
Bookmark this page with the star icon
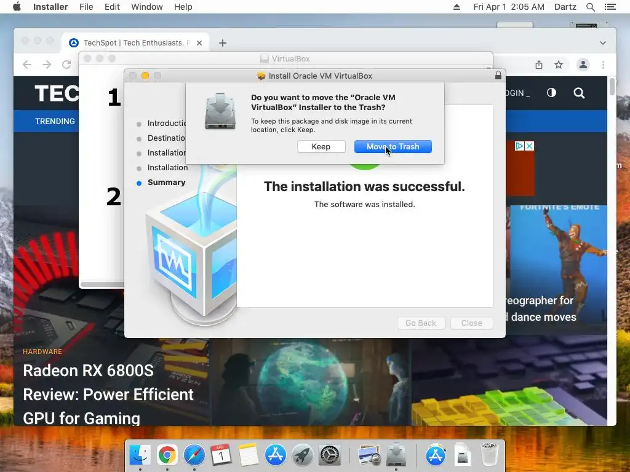tap(559, 65)
